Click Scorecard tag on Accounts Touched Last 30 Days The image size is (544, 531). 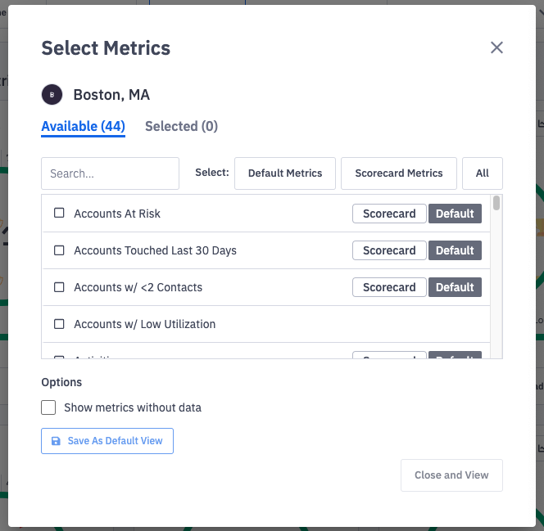389,250
